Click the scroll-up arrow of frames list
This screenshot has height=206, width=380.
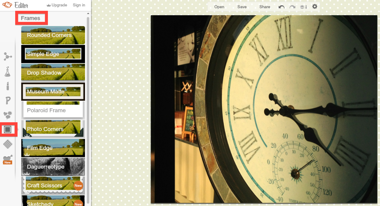click(88, 13)
